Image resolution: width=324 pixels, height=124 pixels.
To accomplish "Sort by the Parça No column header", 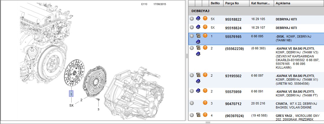I will 236,3.
